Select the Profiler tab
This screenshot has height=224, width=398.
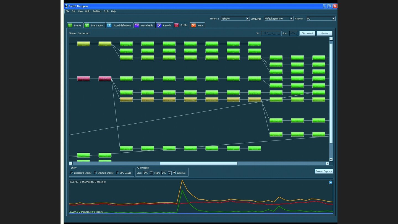pyautogui.click(x=181, y=25)
